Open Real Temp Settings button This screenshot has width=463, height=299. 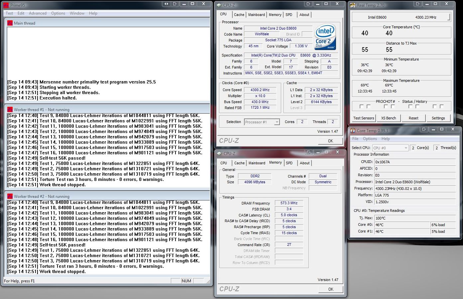(438, 118)
